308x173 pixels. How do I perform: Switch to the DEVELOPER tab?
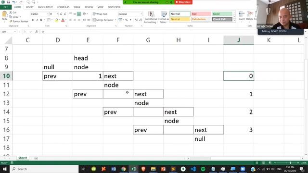114,7
